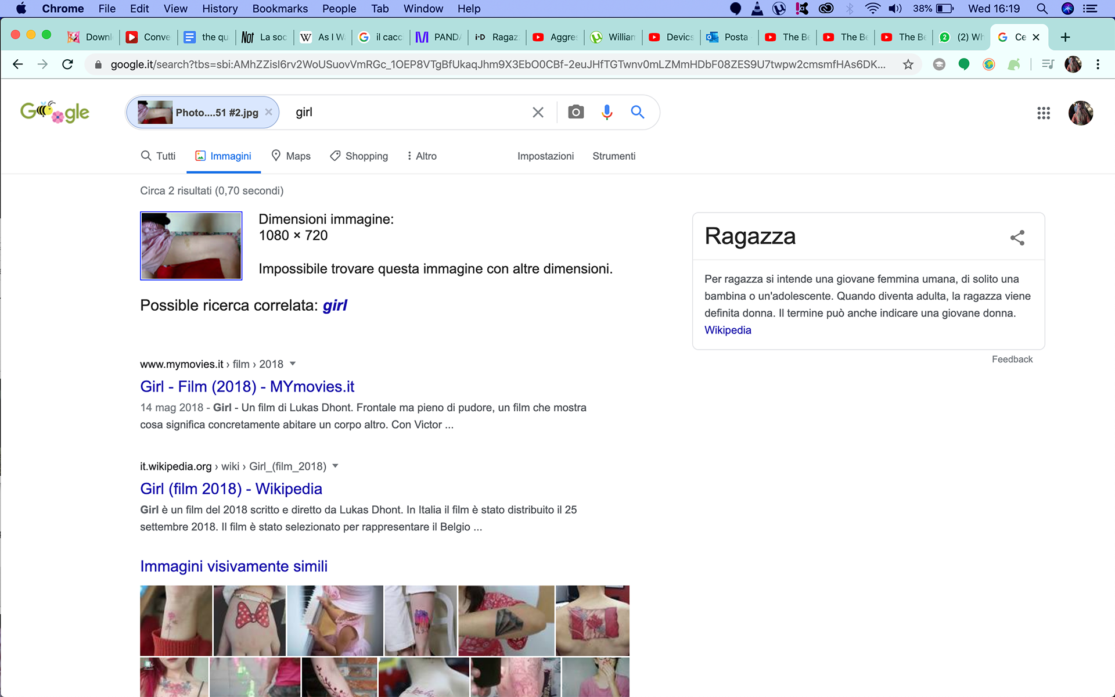This screenshot has height=697, width=1115.
Task: Click the Google doodle logo
Action: click(55, 112)
